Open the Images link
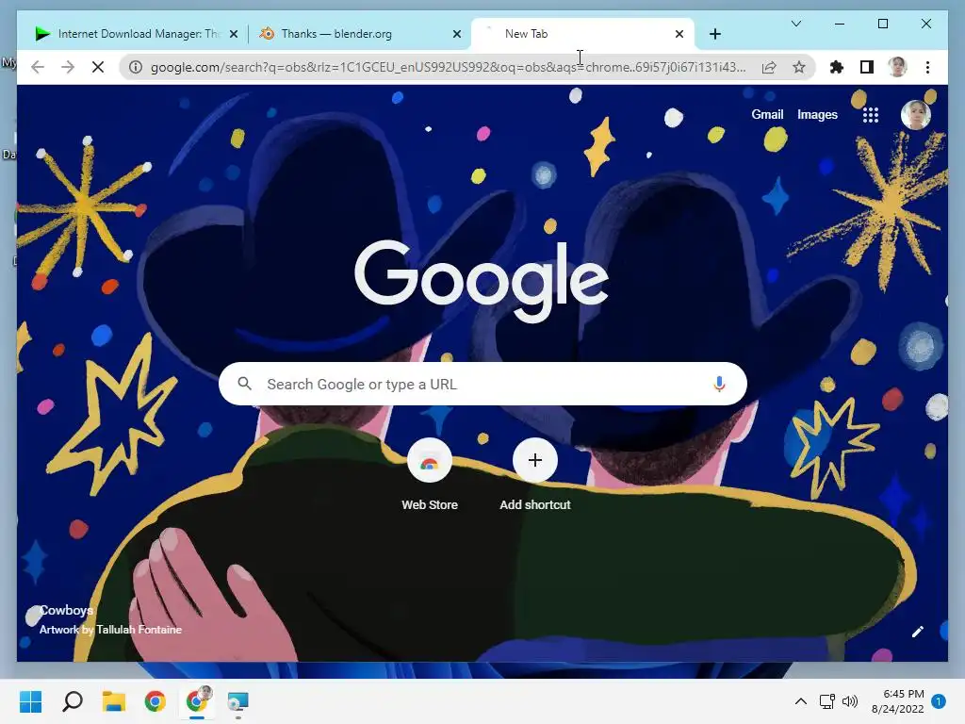 tap(817, 114)
